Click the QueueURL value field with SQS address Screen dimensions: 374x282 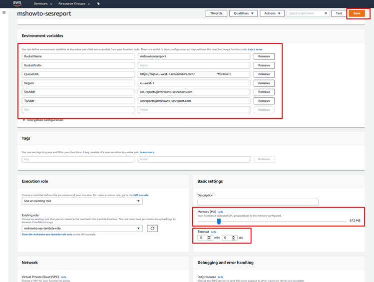(x=194, y=74)
